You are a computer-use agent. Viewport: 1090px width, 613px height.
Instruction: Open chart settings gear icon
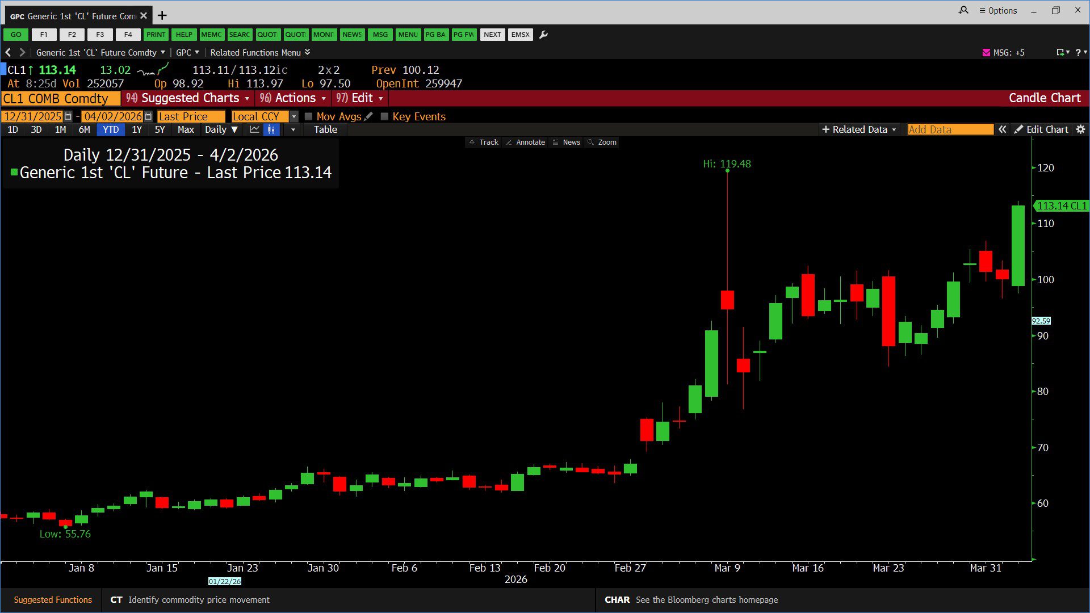(1080, 129)
